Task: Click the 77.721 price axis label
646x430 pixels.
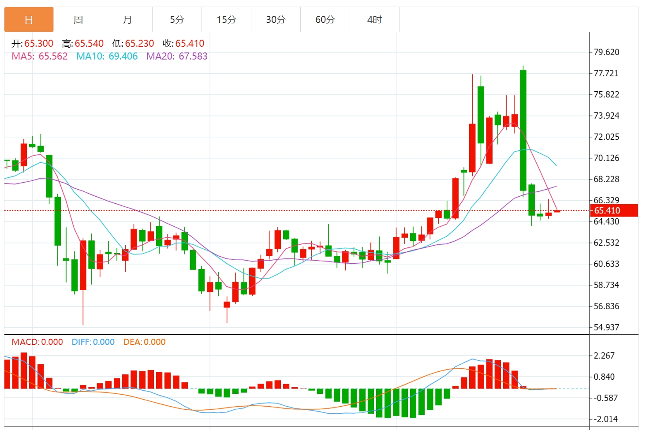Action: (606, 73)
